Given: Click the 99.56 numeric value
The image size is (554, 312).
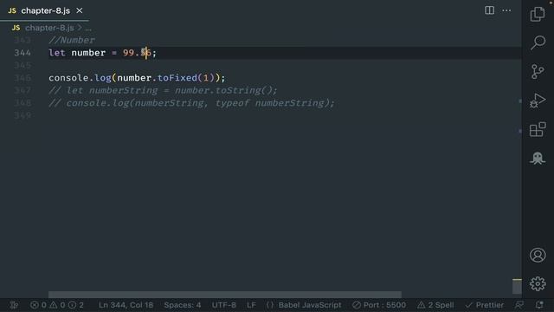Looking at the screenshot, I should [137, 53].
